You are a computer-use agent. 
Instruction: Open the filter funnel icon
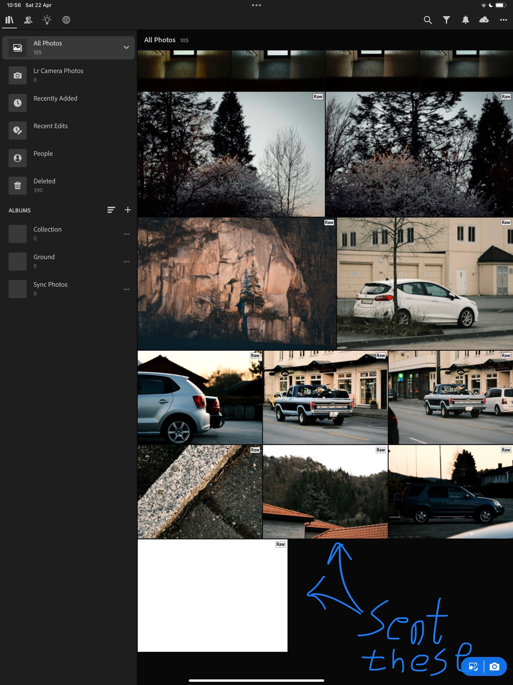[446, 20]
